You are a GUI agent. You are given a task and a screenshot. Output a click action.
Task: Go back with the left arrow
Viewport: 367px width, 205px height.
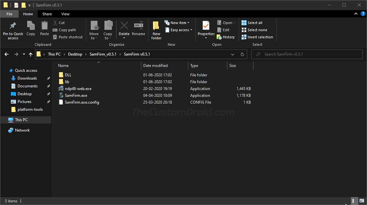tap(7, 54)
